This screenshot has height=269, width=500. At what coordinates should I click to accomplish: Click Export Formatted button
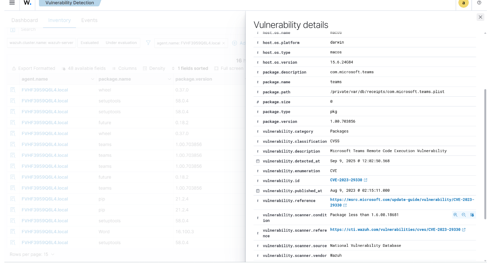pos(33,68)
